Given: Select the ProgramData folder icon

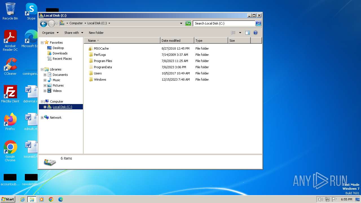Looking at the screenshot, I should (91, 67).
